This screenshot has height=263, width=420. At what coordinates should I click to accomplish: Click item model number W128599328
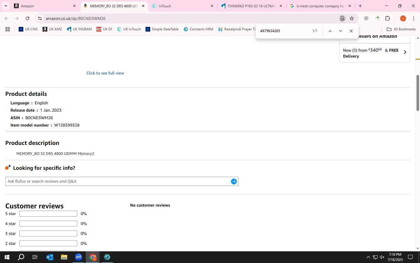point(67,125)
